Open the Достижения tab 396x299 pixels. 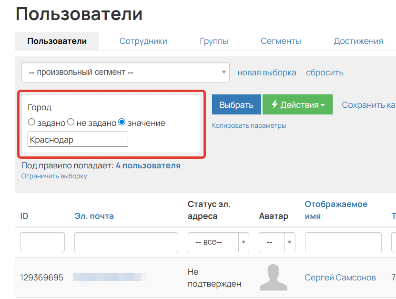point(357,41)
